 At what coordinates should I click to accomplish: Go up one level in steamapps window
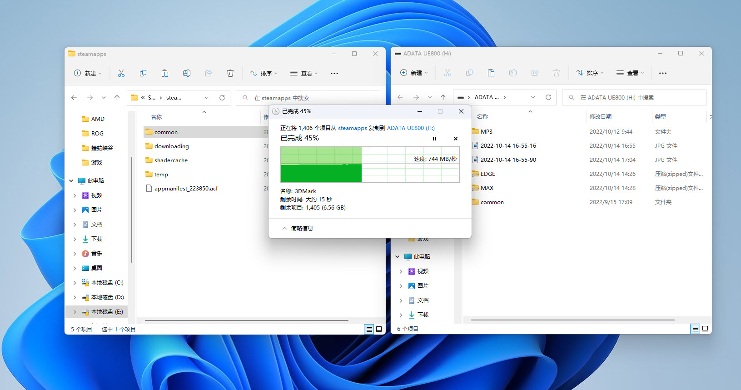click(x=117, y=98)
